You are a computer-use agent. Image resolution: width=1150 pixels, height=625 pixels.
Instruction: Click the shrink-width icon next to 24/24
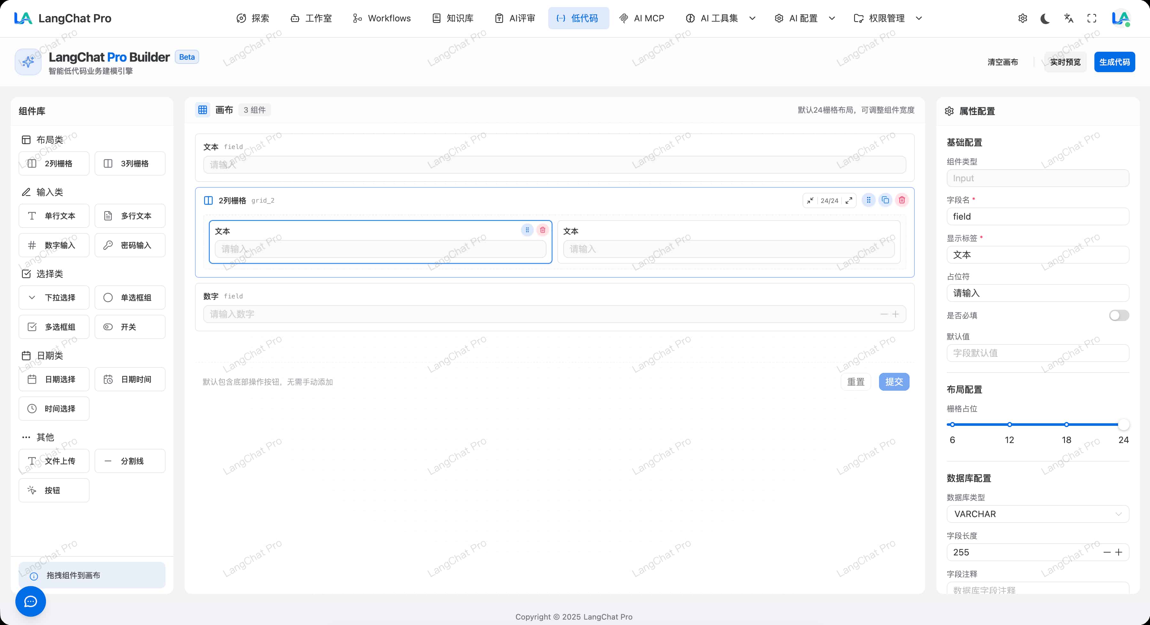[x=810, y=200]
